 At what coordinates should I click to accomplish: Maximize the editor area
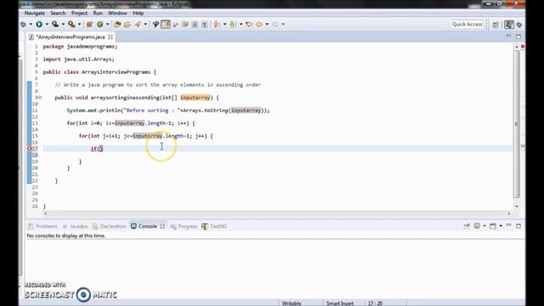(x=518, y=37)
